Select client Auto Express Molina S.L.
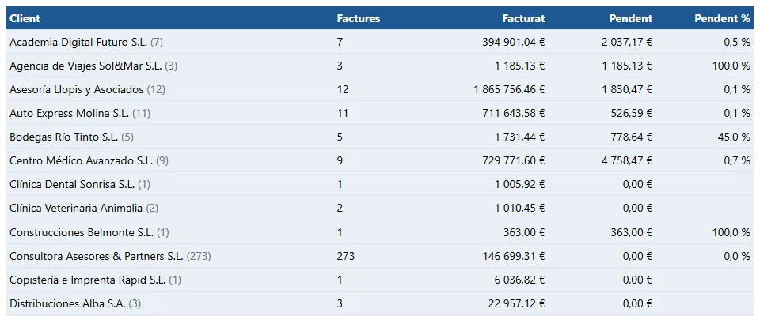760x316 pixels. 70,113
